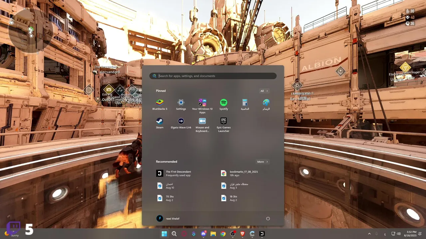Open the calculator app الحاسبة
Image resolution: width=426 pixels, height=239 pixels.
point(245,104)
